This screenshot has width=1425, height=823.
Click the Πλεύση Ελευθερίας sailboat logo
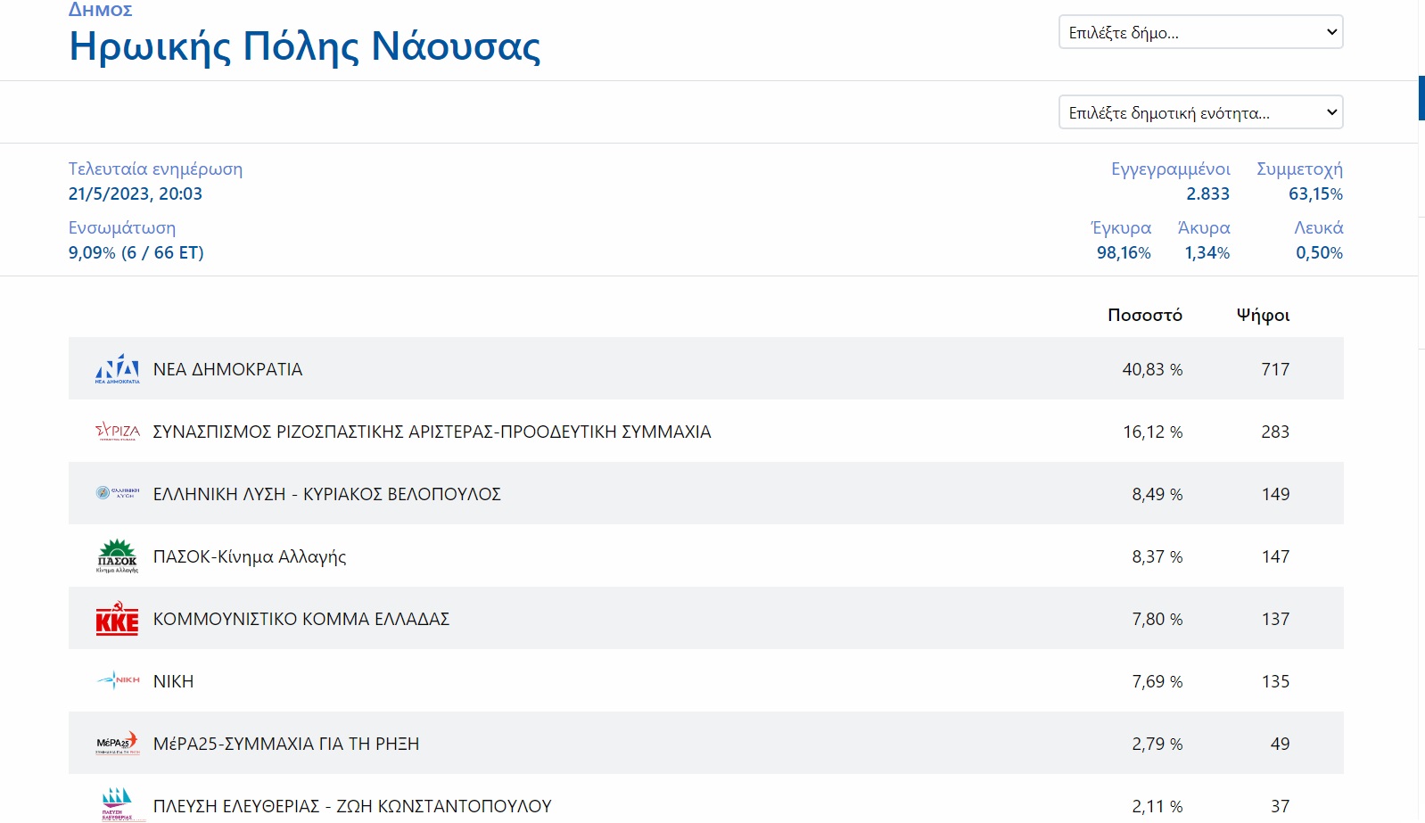click(x=118, y=804)
